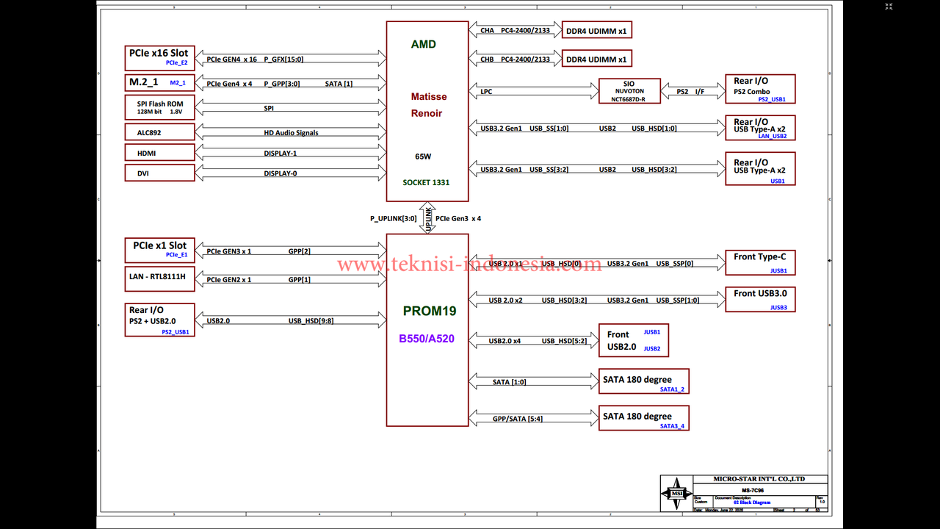Click the SPI Flash ROM 128M bit block
The height and width of the screenshot is (529, 940).
[x=160, y=108]
